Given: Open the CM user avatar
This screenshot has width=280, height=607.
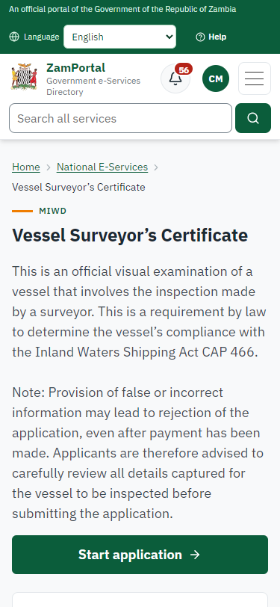Looking at the screenshot, I should [216, 78].
